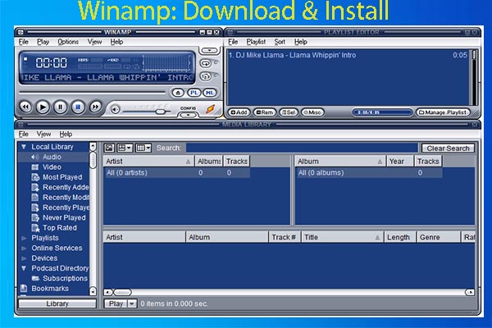
Task: Click the Pause playback button
Action: tap(61, 107)
